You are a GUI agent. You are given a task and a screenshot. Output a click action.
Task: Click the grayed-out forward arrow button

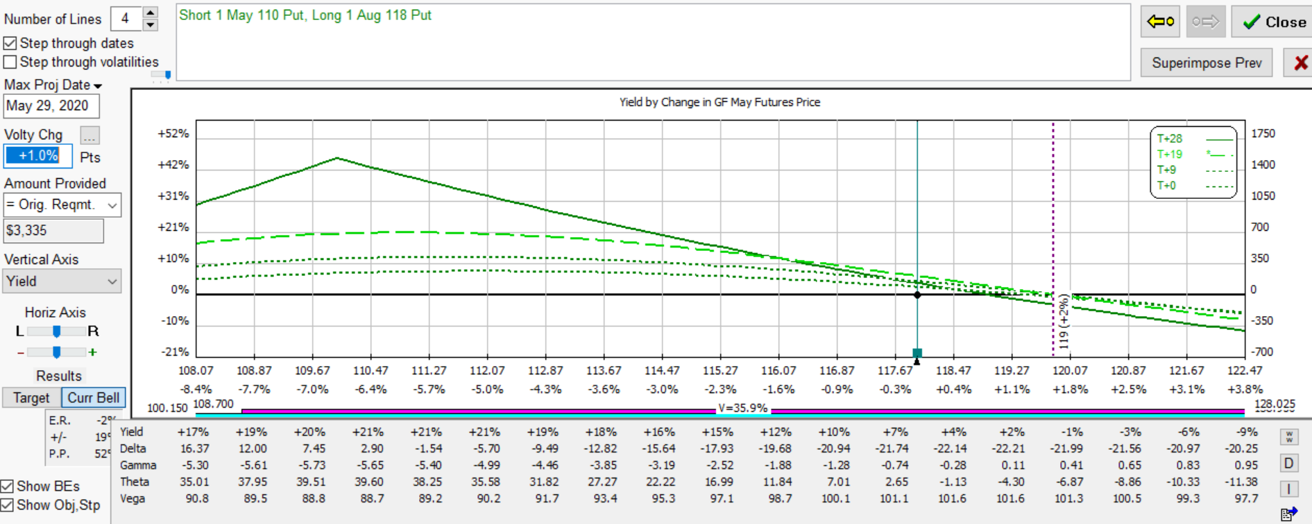pyautogui.click(x=1206, y=21)
